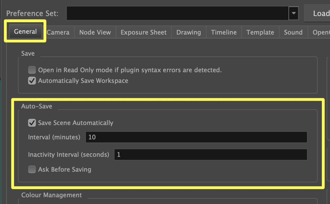Open the Node View preferences tab
330x204 pixels.
click(95, 32)
